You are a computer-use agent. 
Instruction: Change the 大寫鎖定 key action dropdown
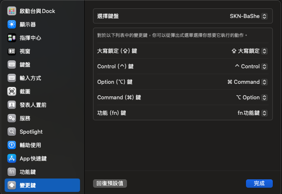249,51
